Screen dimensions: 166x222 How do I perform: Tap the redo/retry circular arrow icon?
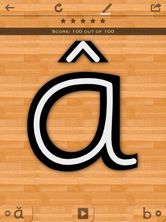[59, 8]
